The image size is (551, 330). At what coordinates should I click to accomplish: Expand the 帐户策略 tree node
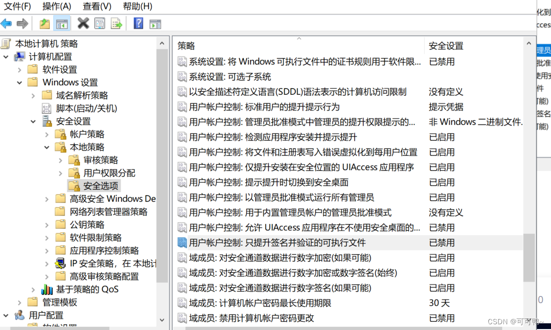47,134
